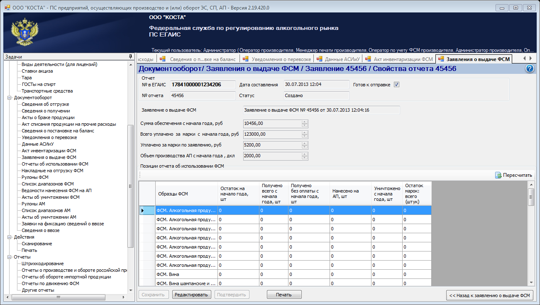Toggle the Готов к отправке checkbox

[x=396, y=85]
